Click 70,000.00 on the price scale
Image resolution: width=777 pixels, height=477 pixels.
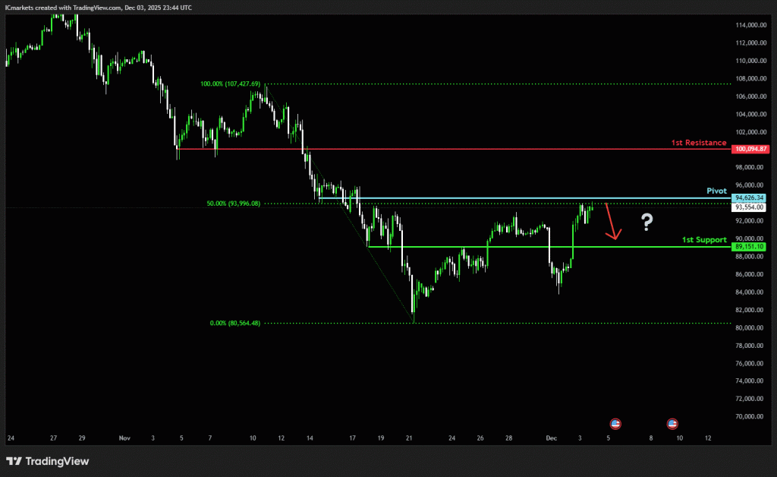[750, 416]
